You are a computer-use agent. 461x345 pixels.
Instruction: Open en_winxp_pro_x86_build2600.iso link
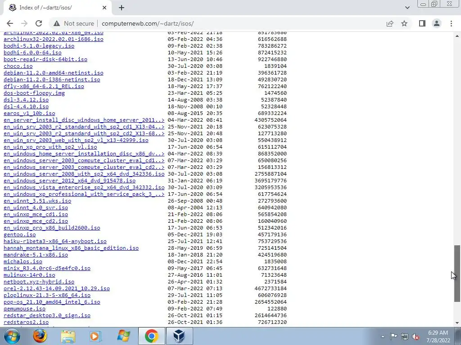(x=52, y=228)
